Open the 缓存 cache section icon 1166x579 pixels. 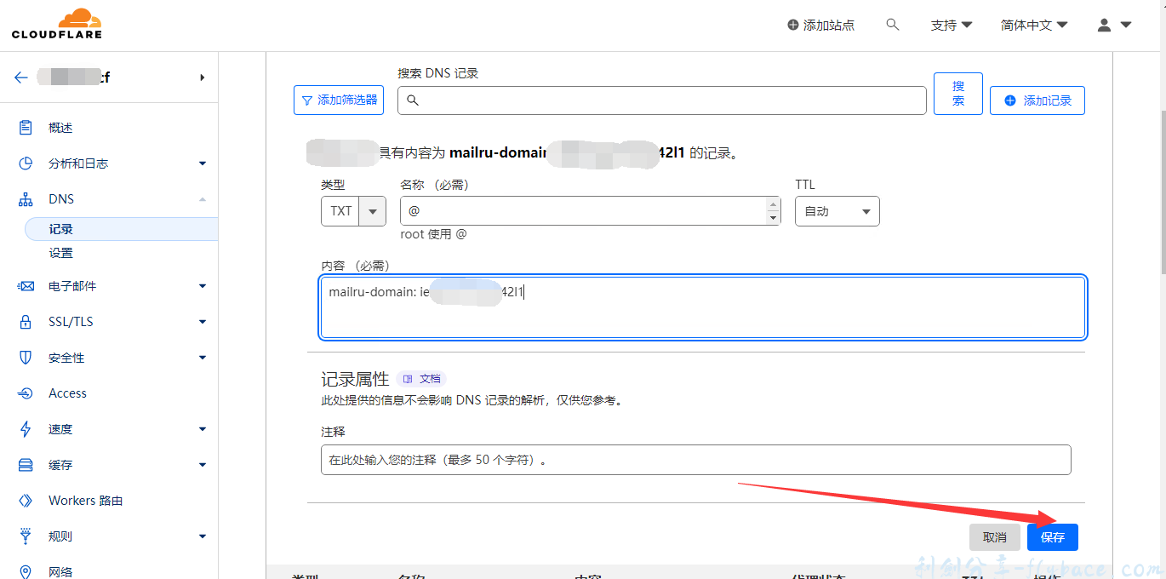click(x=24, y=464)
